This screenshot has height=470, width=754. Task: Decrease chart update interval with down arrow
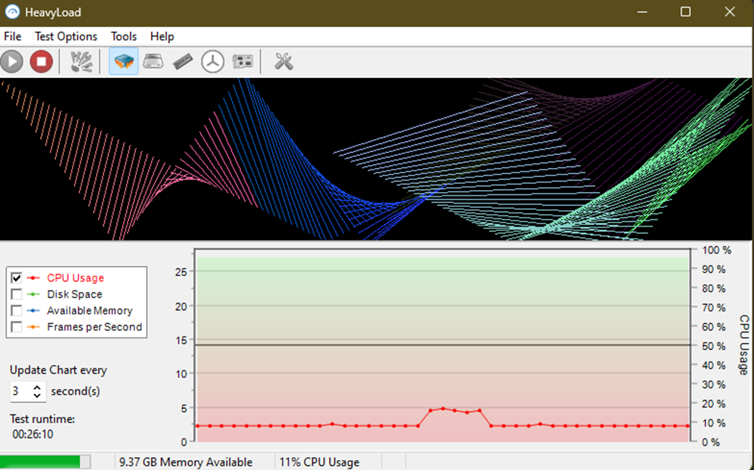tap(38, 395)
